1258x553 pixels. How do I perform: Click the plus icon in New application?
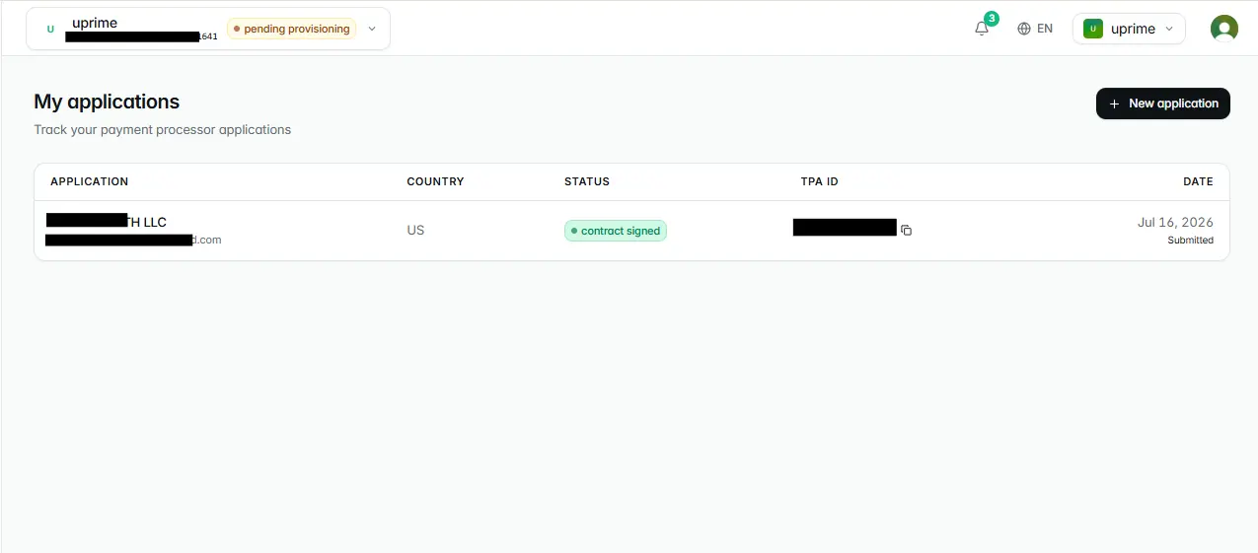[x=1114, y=104]
